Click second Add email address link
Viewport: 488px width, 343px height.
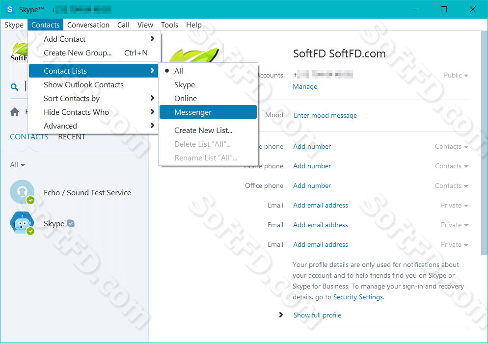(x=321, y=225)
